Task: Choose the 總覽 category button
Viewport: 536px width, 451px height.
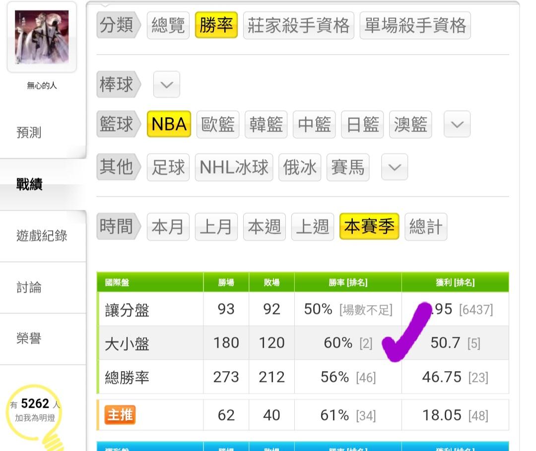Action: [168, 25]
